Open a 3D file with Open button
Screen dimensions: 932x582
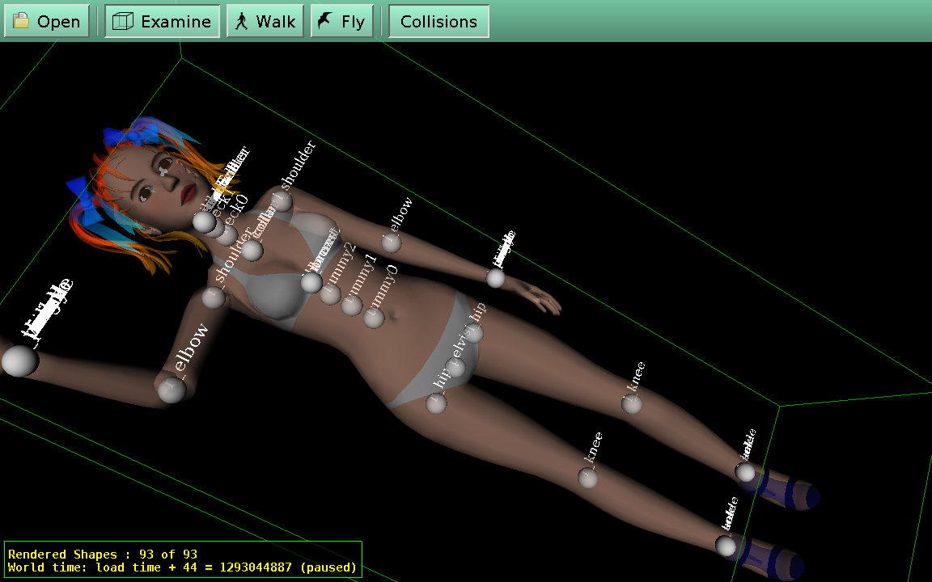click(46, 21)
